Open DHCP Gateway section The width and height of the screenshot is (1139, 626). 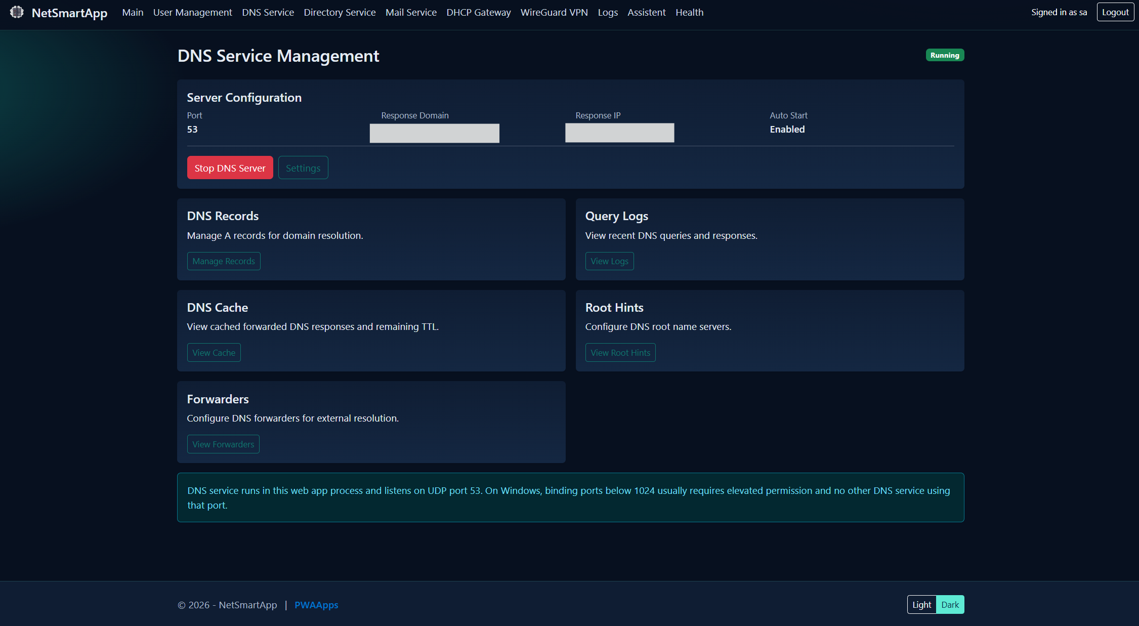pos(478,12)
